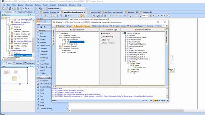The height and width of the screenshot is (115, 205).
Task: Select the Containment relation tool
Action: pyautogui.click(x=44, y=51)
